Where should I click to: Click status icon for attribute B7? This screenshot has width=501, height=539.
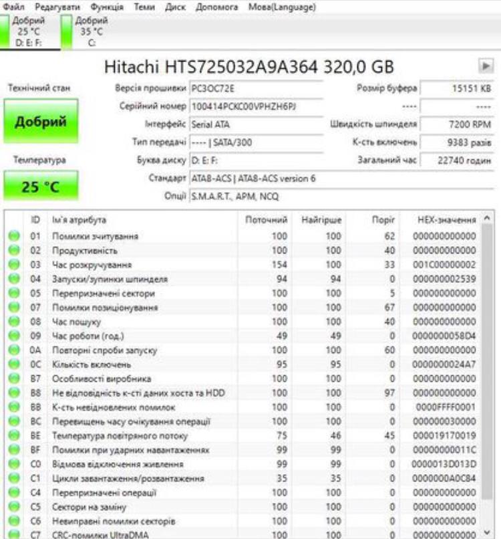pyautogui.click(x=14, y=379)
